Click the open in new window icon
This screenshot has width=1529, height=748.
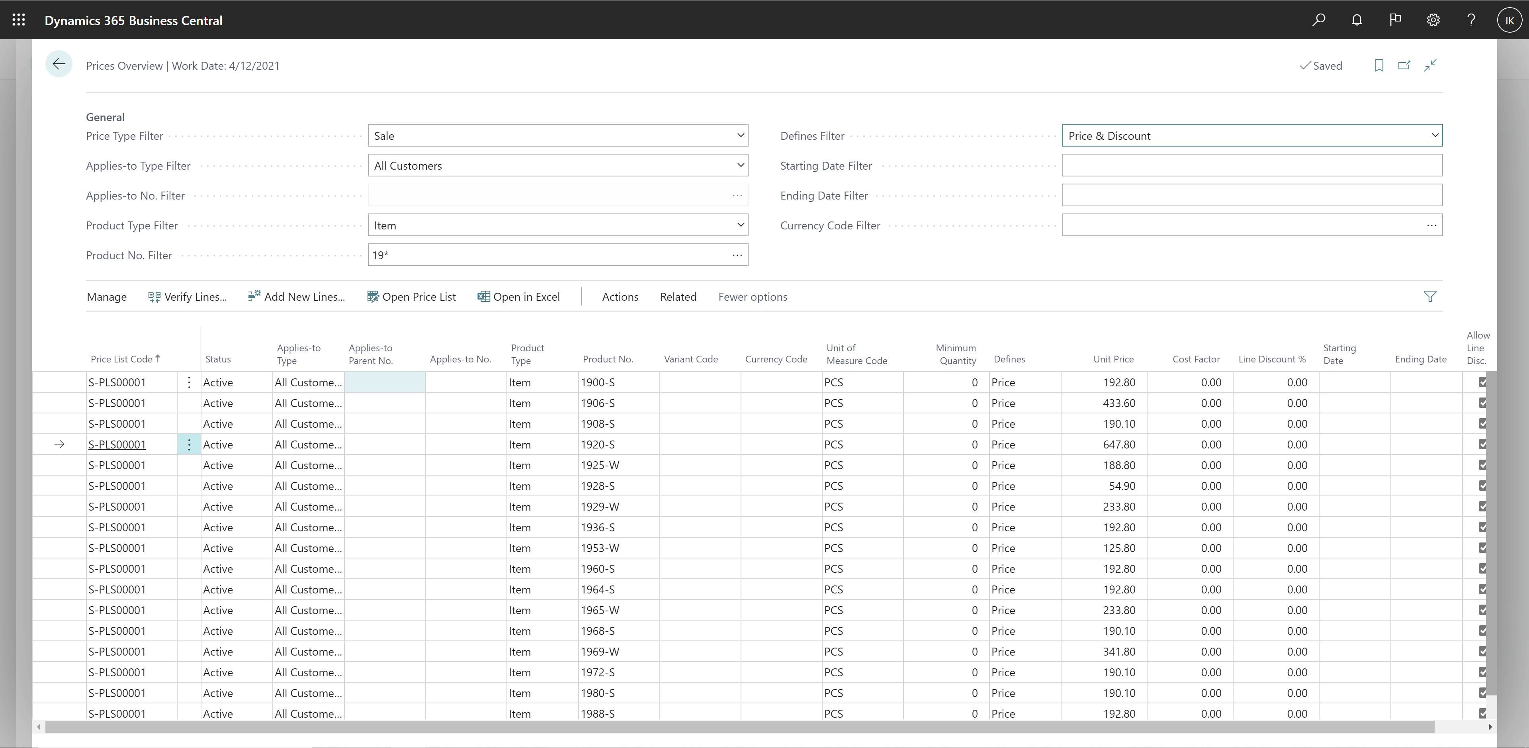[1404, 65]
